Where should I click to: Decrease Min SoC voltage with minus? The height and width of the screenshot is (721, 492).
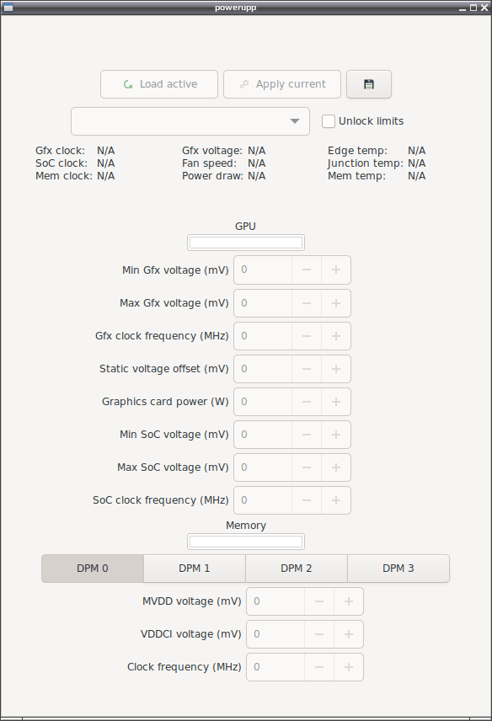coord(307,435)
